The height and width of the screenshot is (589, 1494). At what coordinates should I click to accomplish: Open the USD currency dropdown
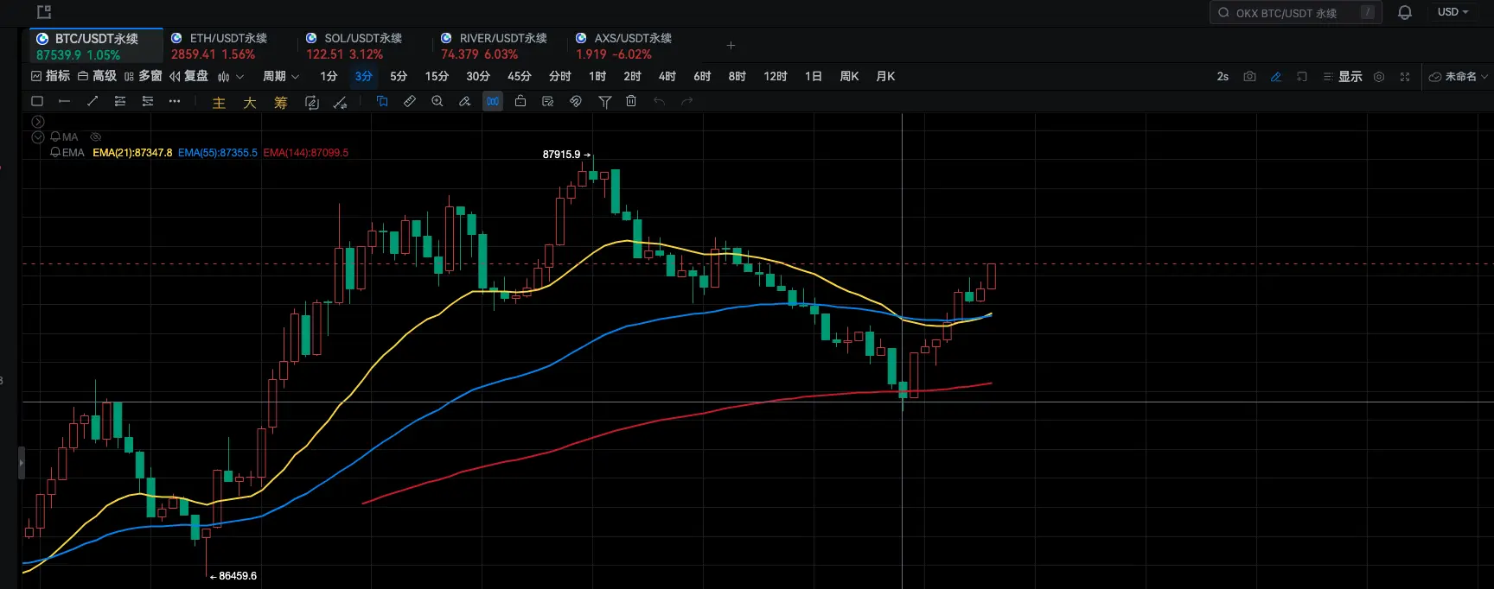pyautogui.click(x=1453, y=12)
